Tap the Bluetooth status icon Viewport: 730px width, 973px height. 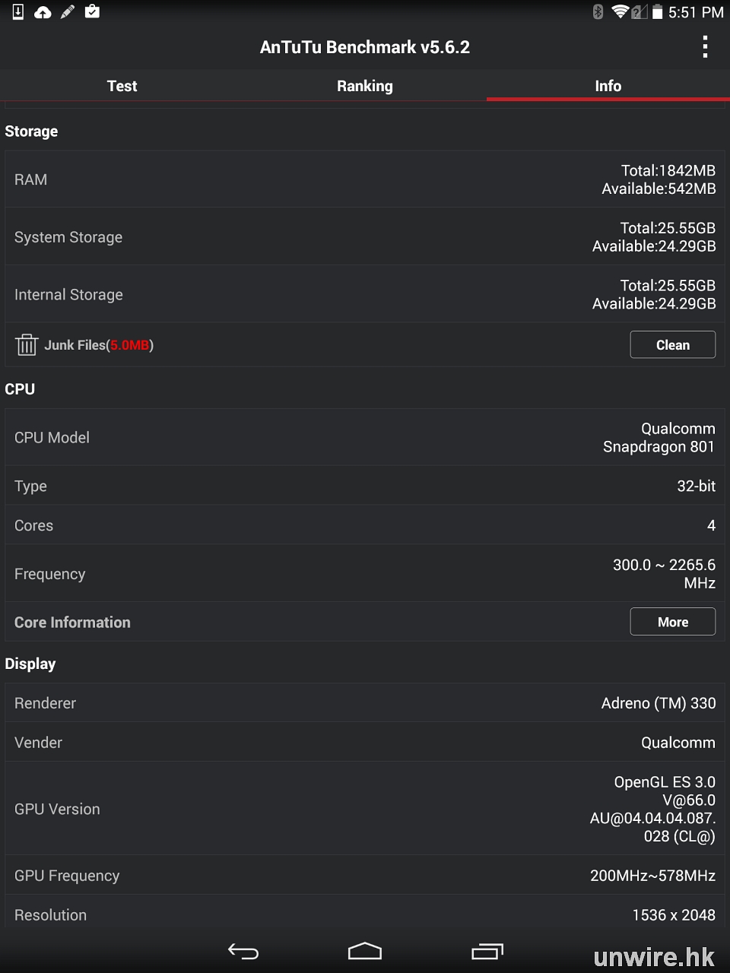tap(598, 11)
